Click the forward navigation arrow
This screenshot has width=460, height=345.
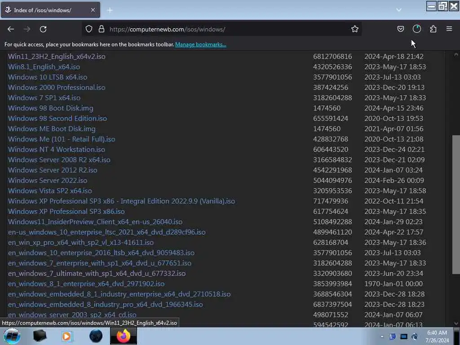(x=27, y=29)
